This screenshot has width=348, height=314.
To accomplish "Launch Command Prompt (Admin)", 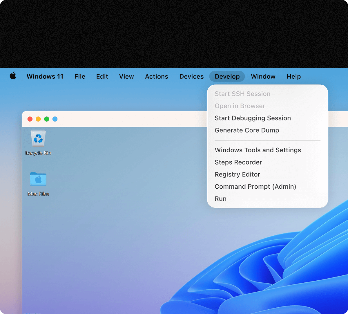I will pyautogui.click(x=255, y=187).
